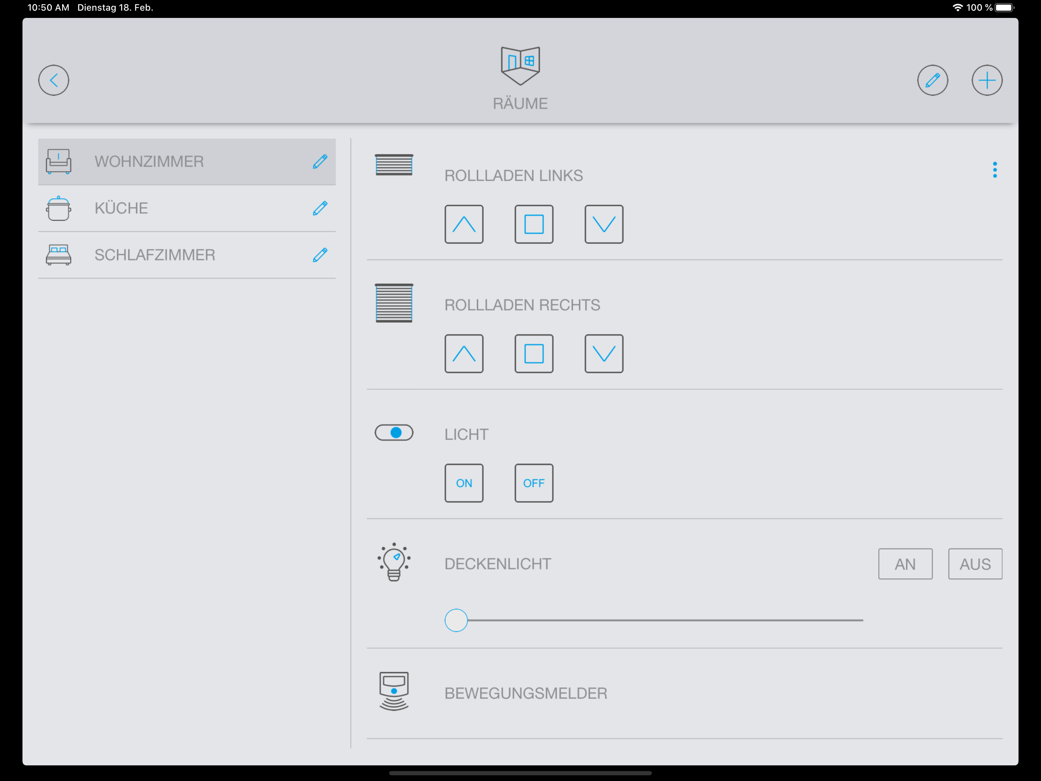
Task: Tap the pencil edit button in header
Action: pos(932,80)
